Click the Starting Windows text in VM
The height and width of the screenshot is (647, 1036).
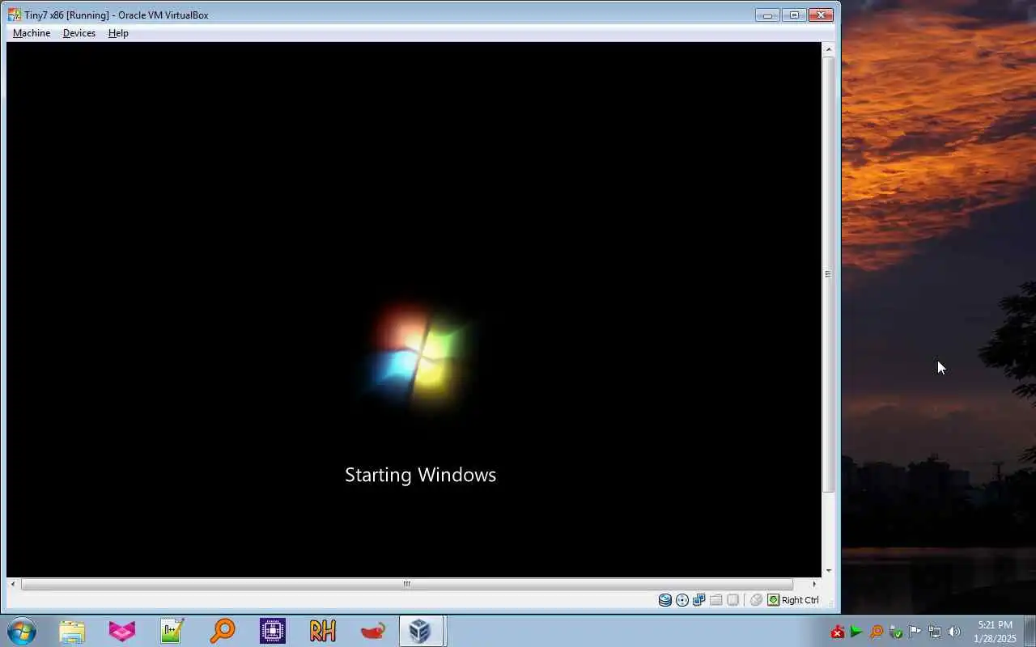420,476
